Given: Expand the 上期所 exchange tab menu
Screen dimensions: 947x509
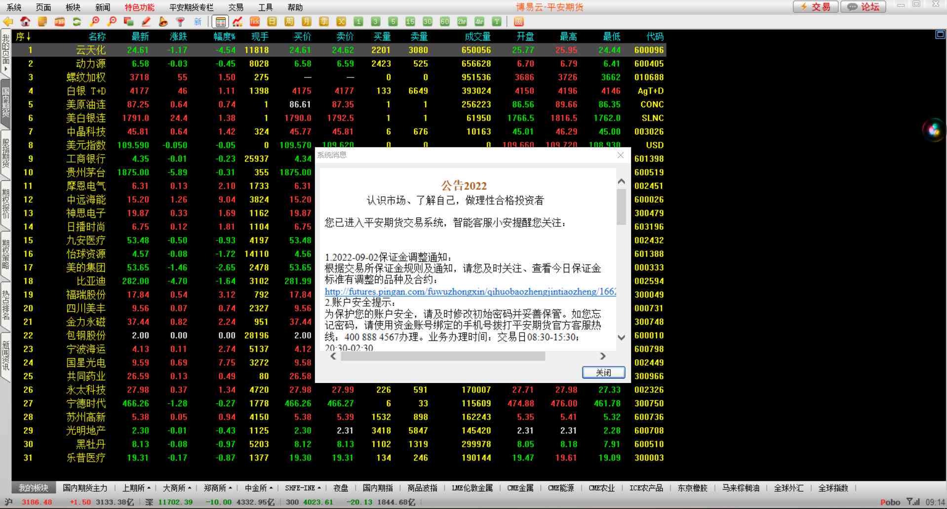Looking at the screenshot, I should point(137,488).
